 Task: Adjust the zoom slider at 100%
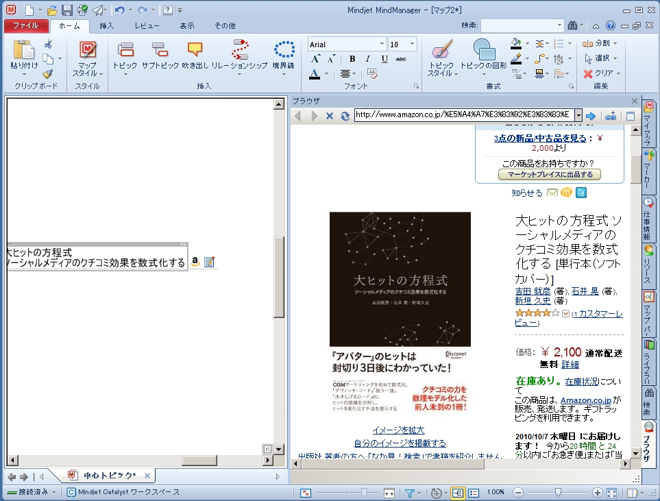tap(558, 492)
